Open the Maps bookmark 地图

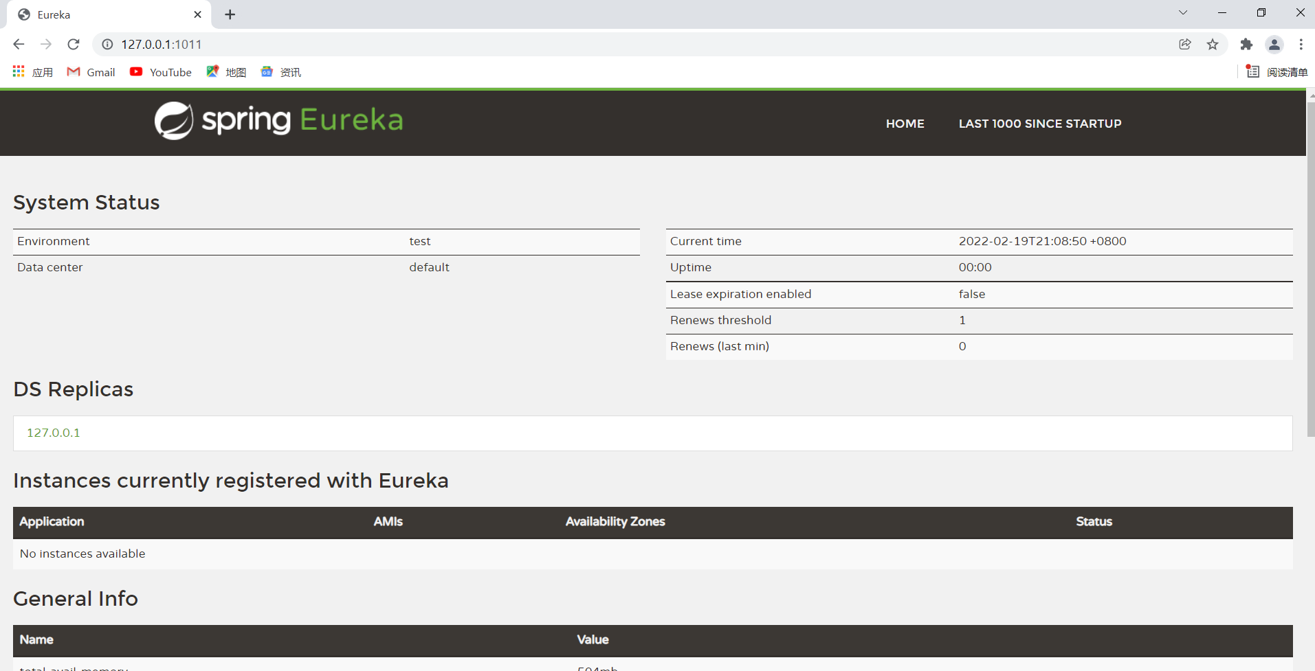226,72
